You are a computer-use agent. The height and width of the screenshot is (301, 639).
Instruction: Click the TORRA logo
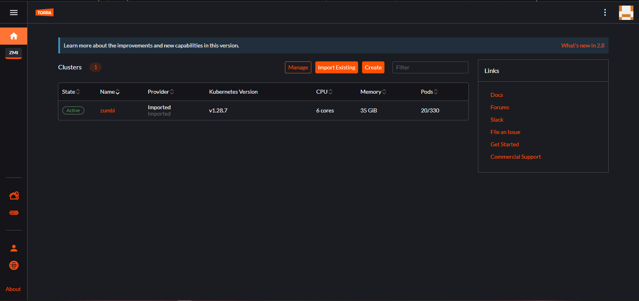click(x=44, y=13)
